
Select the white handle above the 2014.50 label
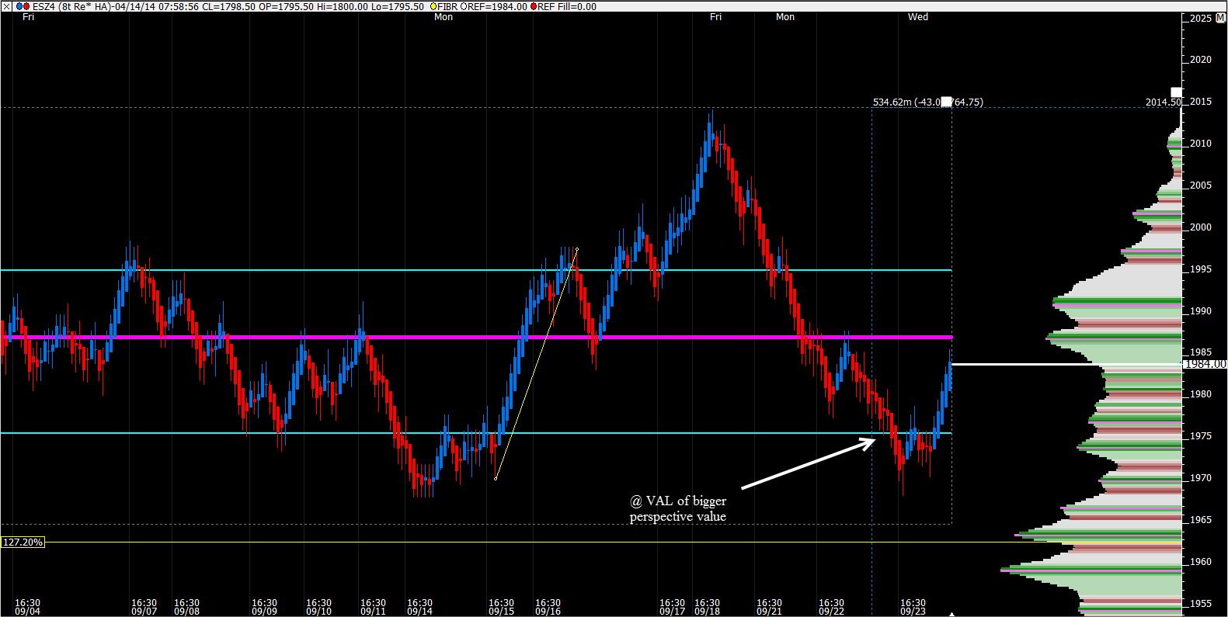tap(1177, 92)
